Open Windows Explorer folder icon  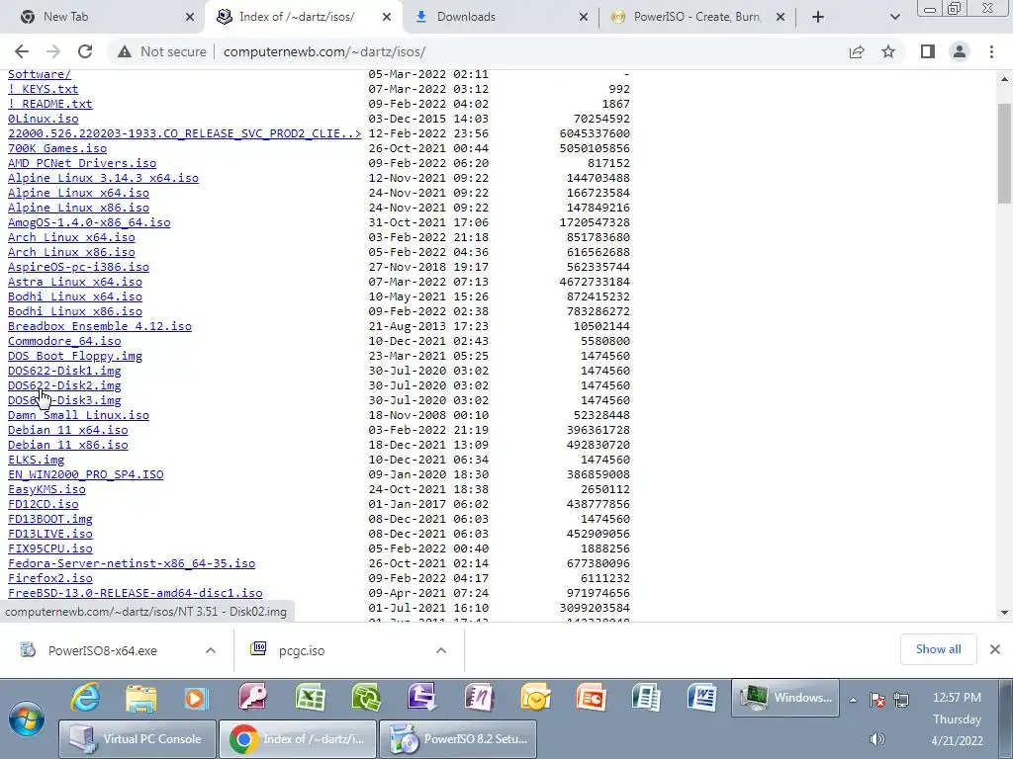[140, 699]
